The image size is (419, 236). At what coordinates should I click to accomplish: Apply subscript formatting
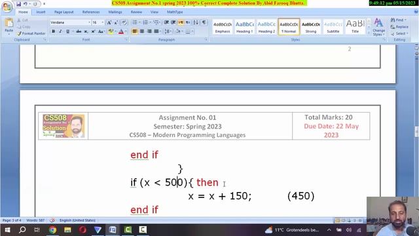pyautogui.click(x=86, y=31)
